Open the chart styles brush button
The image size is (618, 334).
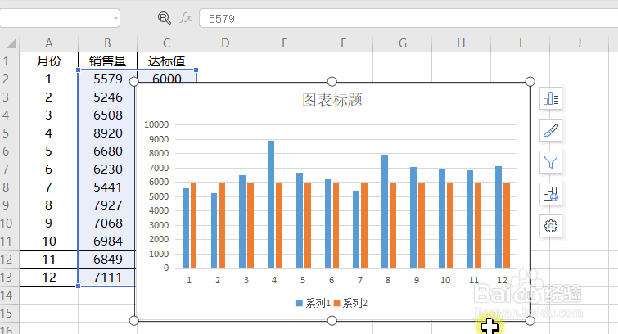[551, 130]
